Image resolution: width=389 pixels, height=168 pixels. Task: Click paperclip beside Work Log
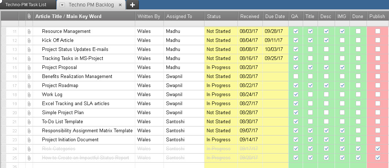point(29,95)
